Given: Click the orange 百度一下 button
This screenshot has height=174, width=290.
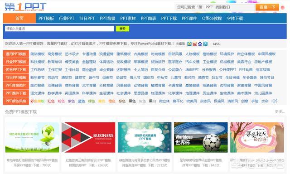Looking at the screenshot, I should 267,7.
